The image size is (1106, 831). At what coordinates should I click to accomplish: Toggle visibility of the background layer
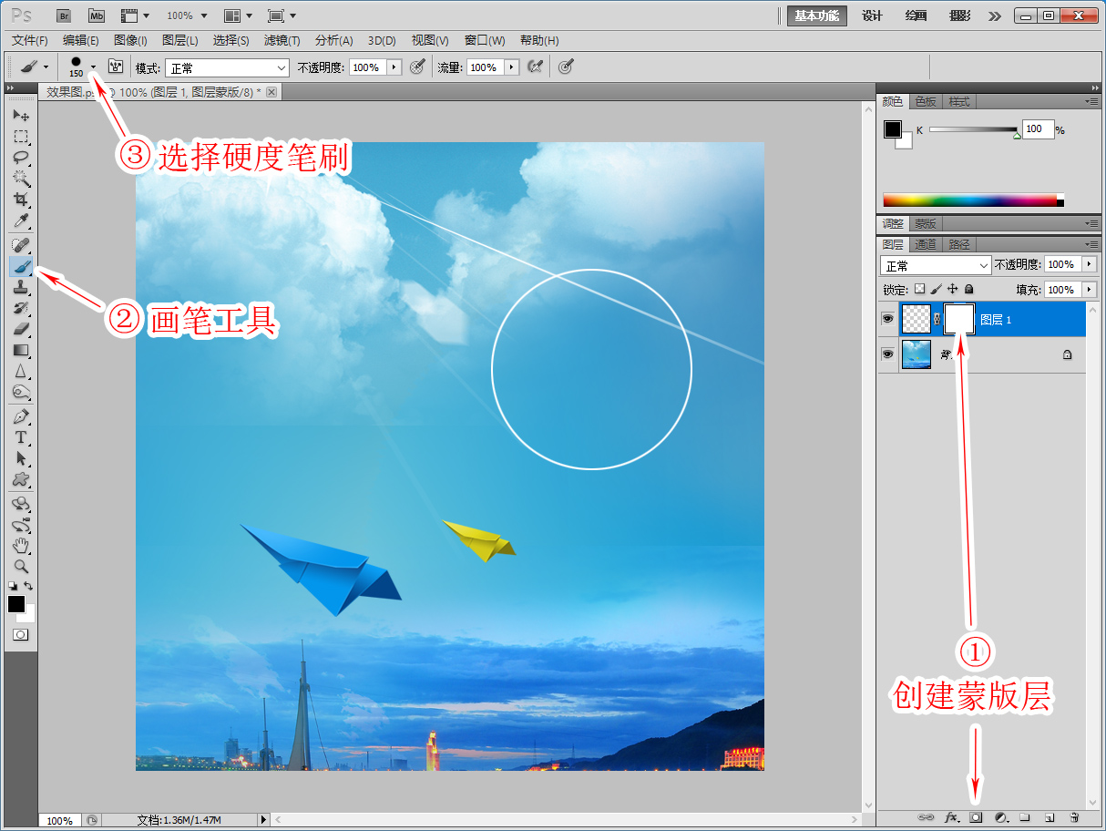pyautogui.click(x=887, y=354)
